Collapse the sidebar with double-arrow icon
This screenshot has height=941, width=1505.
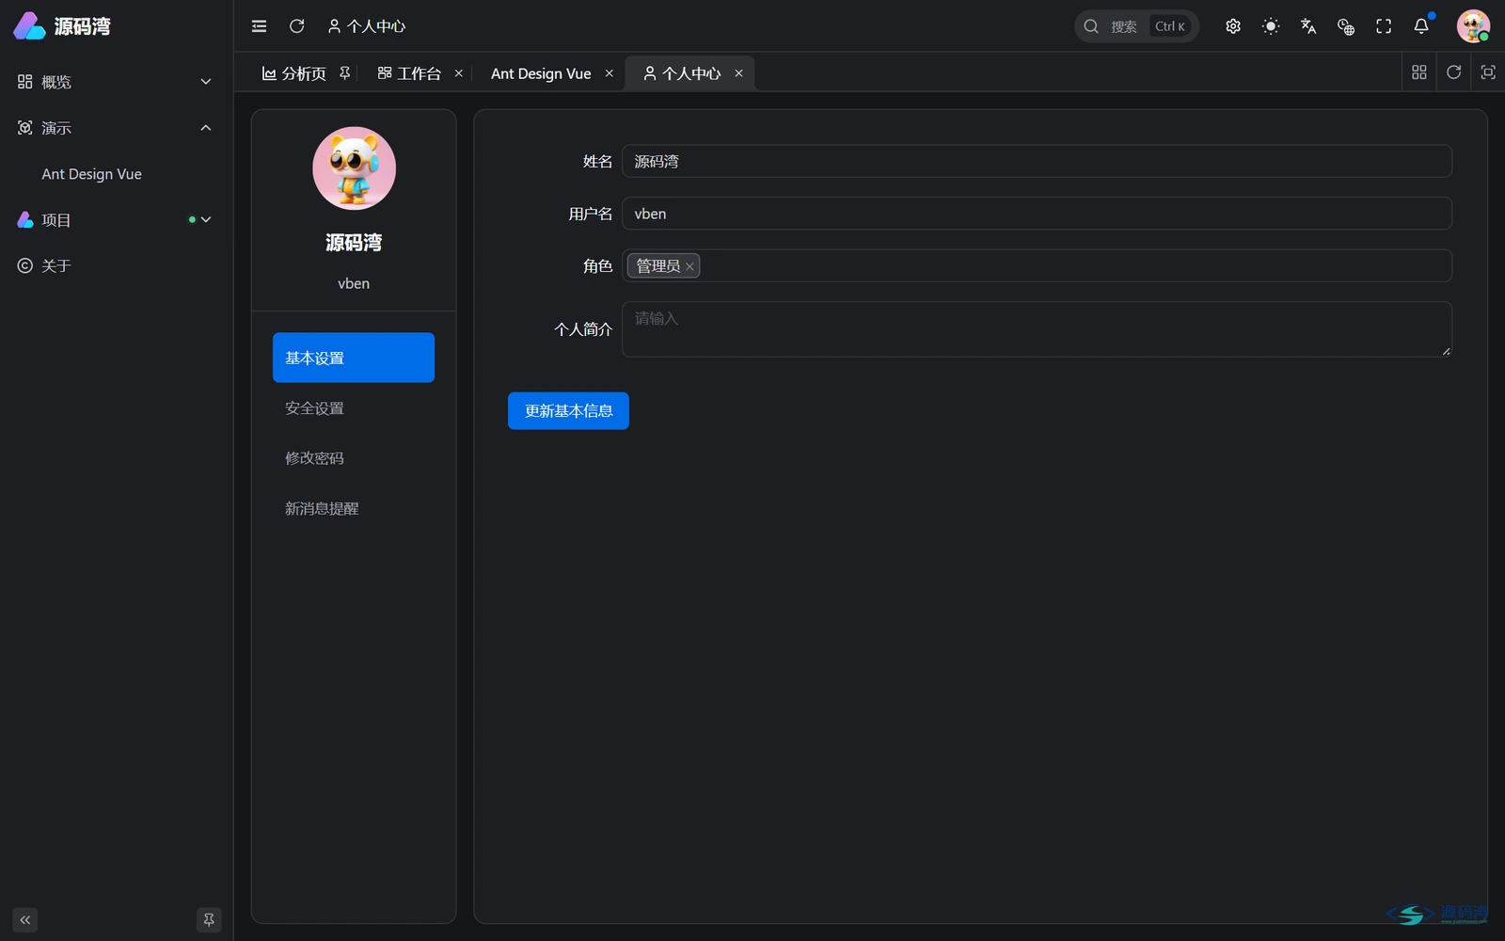point(25,919)
